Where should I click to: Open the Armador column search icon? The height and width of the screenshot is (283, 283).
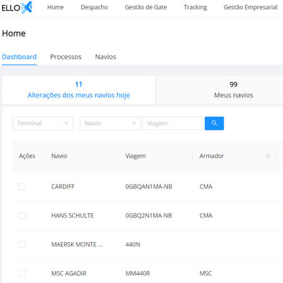pos(268,156)
